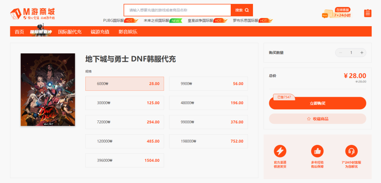Open the orders clipboard icon
The height and width of the screenshot is (183, 381).
368,13
